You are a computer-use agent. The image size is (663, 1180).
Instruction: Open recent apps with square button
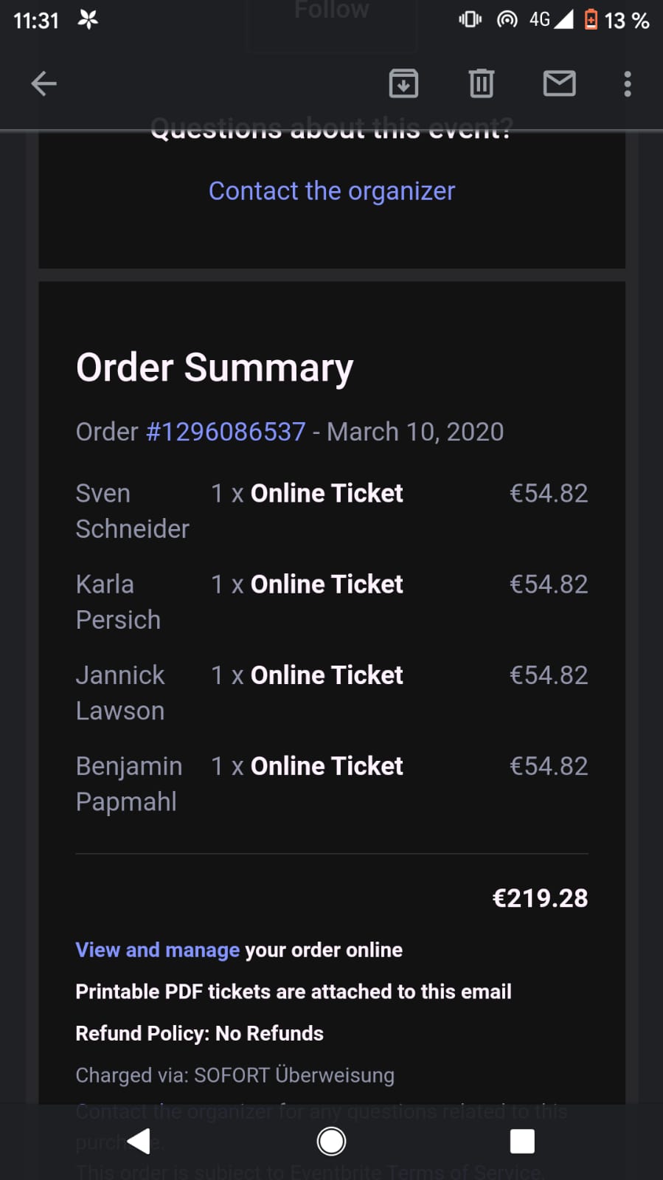click(522, 1141)
